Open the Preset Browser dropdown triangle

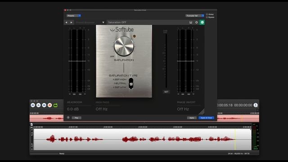(103, 22)
